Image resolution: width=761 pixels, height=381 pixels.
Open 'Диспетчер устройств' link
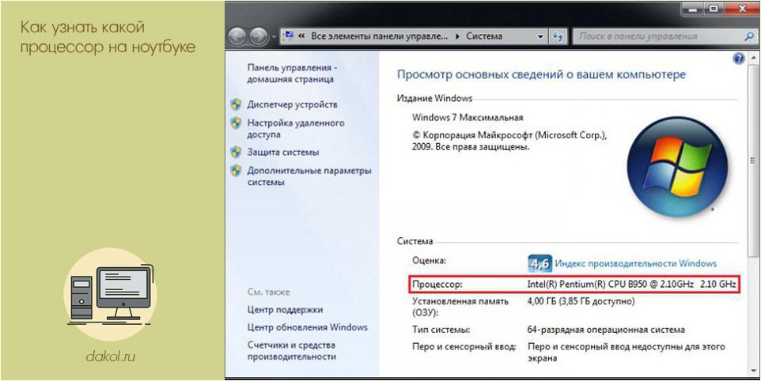pos(292,104)
